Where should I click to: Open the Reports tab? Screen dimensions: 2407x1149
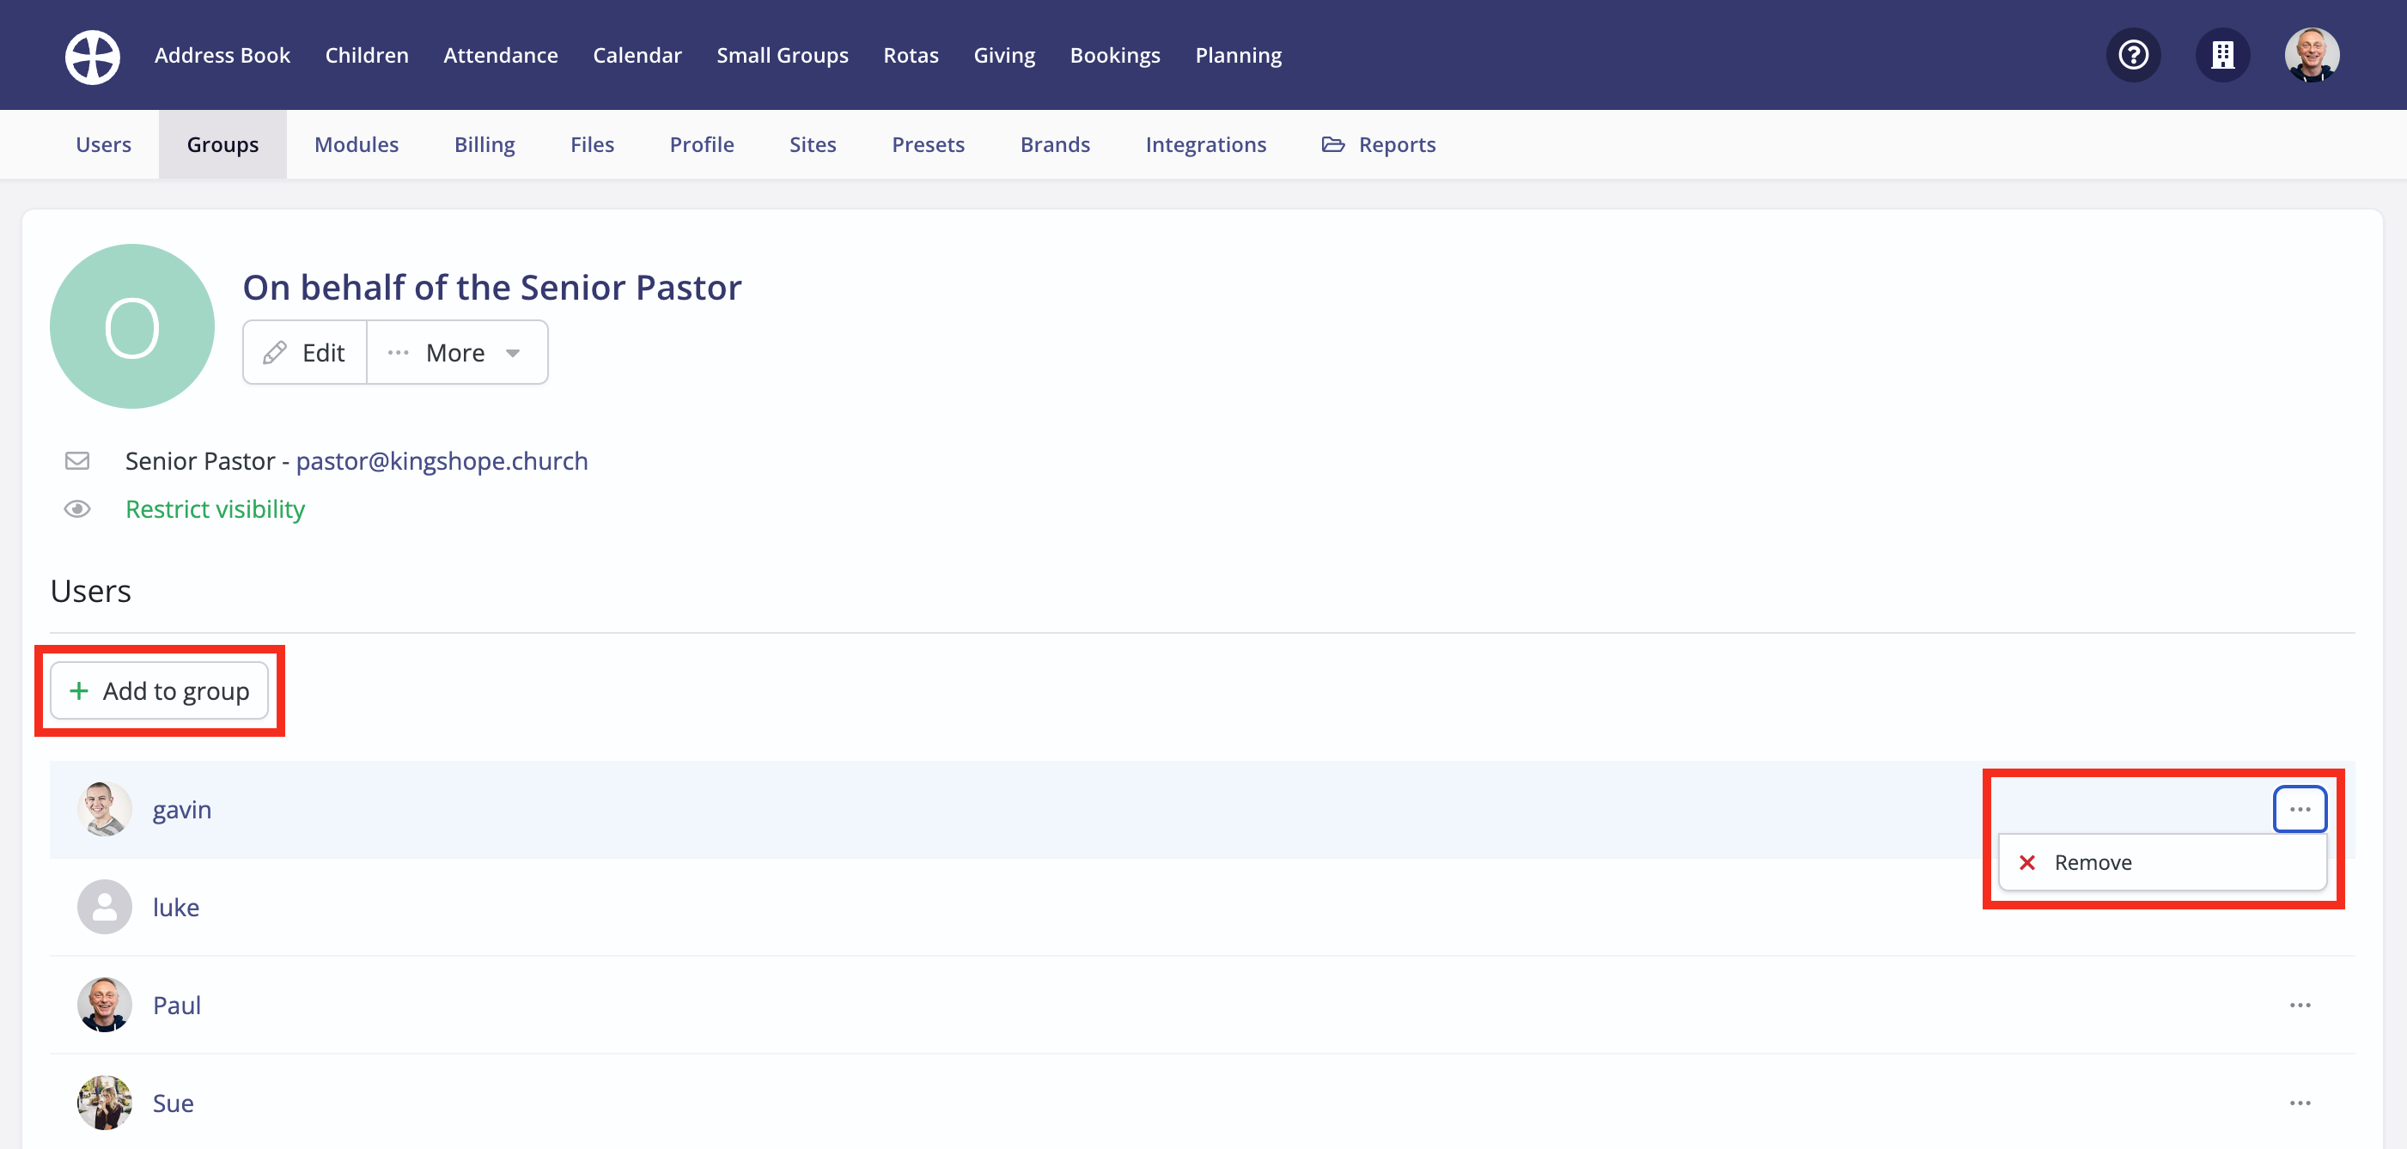pos(1379,145)
